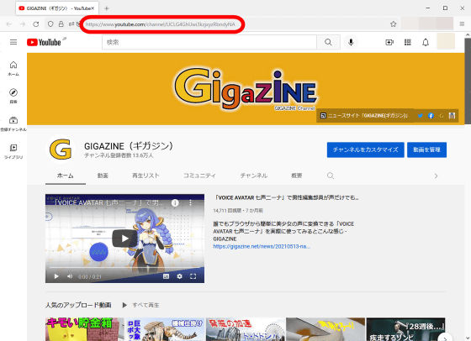Viewport: 471px width, 341px height.
Task: Go forward in browser history
Action: pos(23,24)
